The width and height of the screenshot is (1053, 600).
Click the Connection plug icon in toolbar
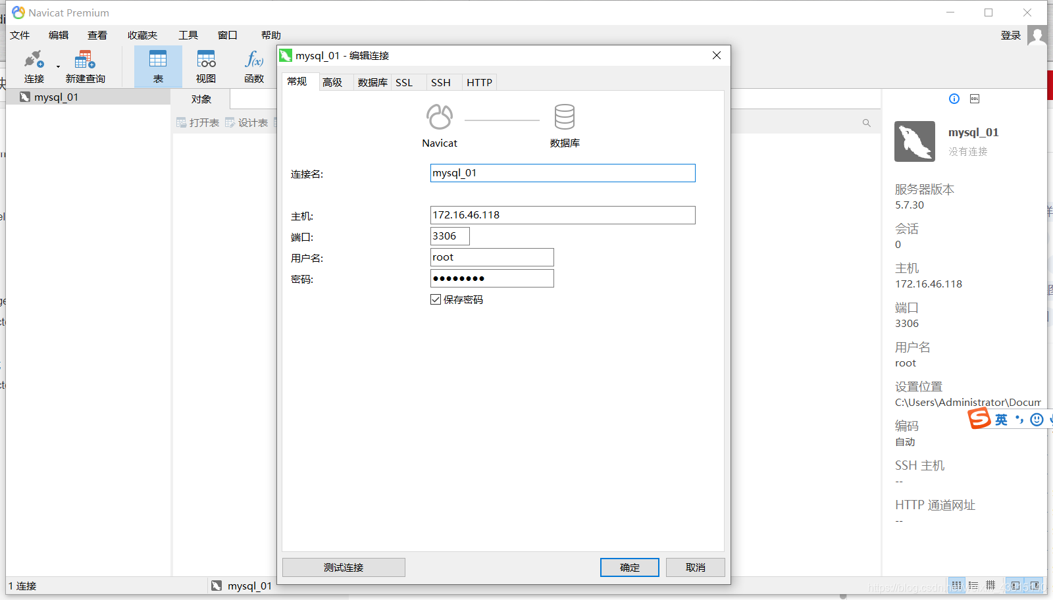coord(34,60)
